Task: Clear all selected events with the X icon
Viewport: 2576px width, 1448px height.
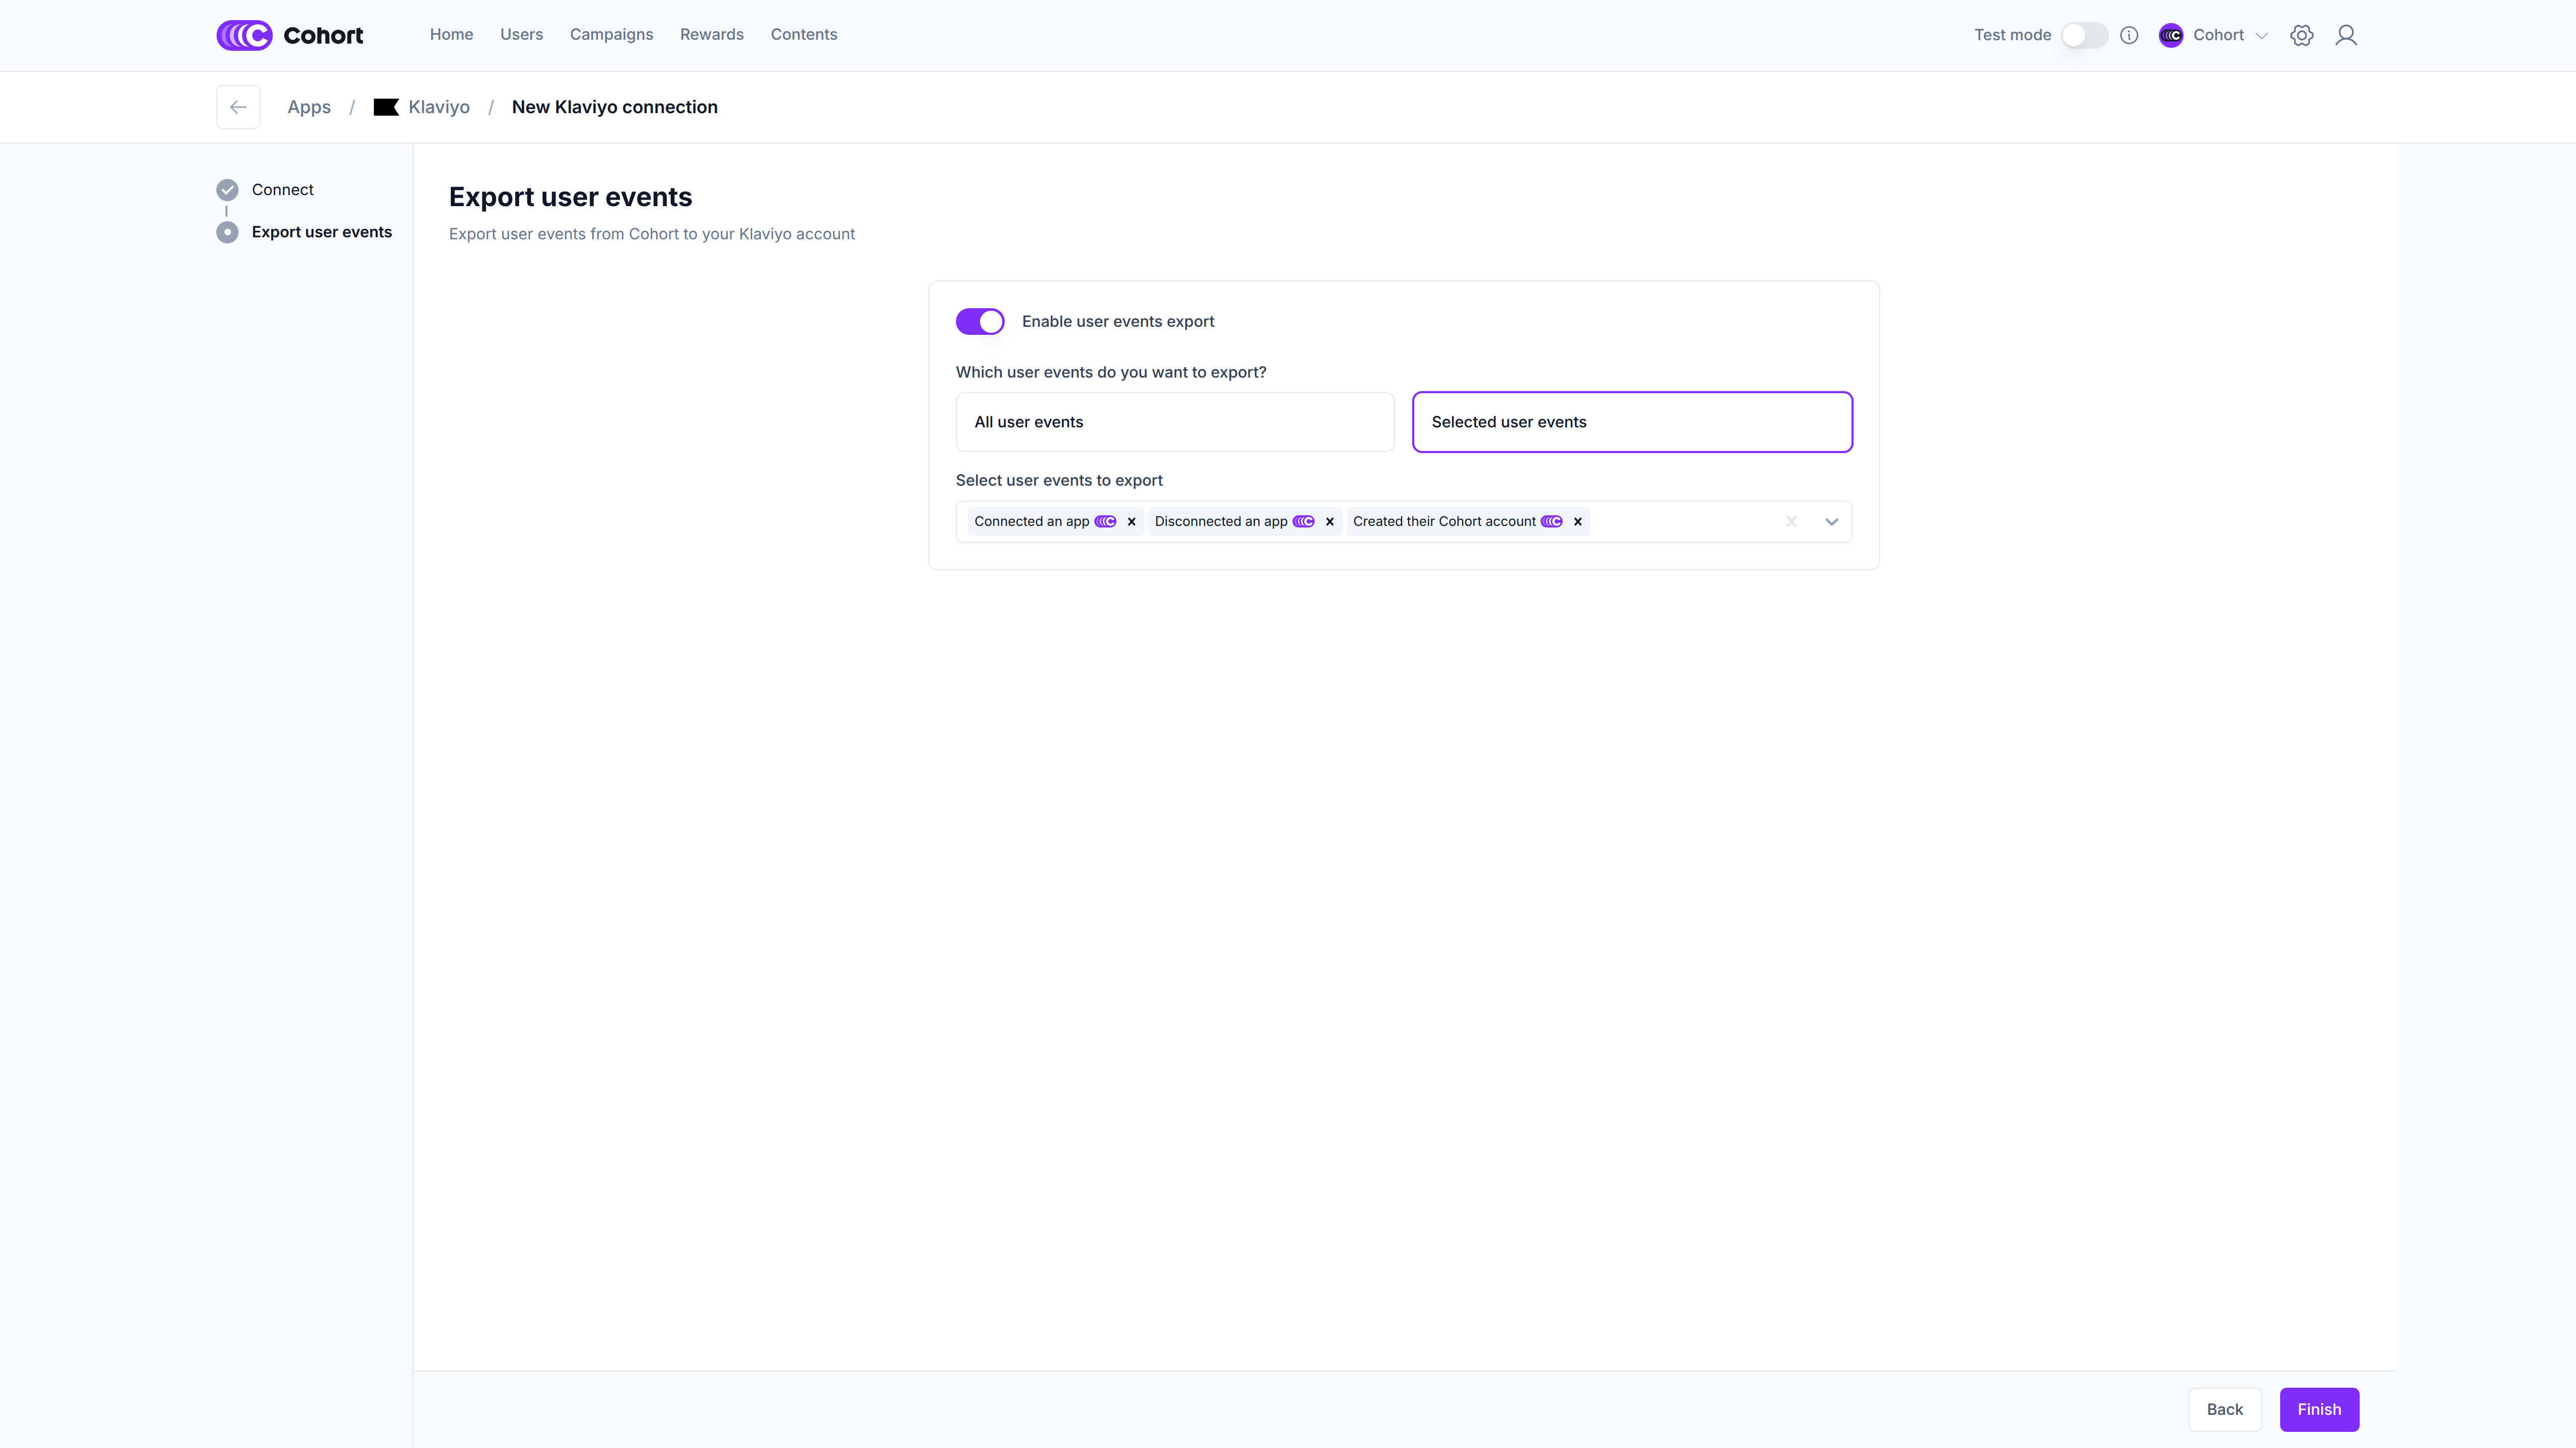Action: pyautogui.click(x=1791, y=522)
